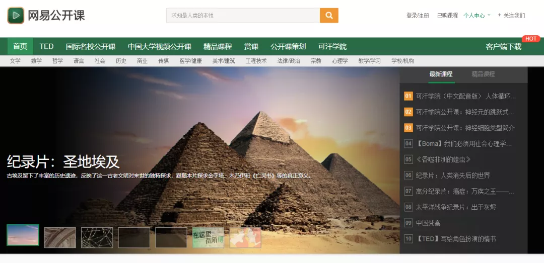Click + 关注我们
The height and width of the screenshot is (263, 544).
tap(511, 16)
